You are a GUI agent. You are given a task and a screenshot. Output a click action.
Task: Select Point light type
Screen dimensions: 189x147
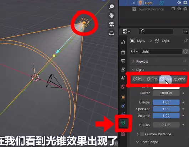(x=138, y=79)
